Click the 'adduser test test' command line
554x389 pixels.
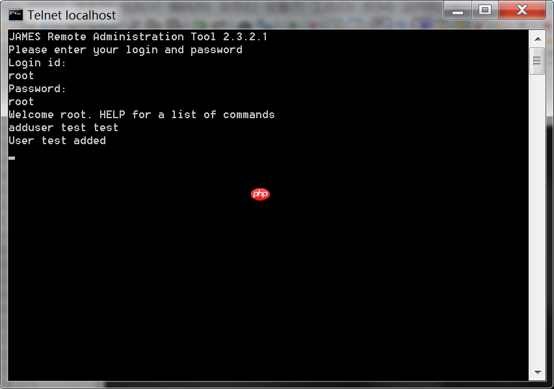pos(64,128)
